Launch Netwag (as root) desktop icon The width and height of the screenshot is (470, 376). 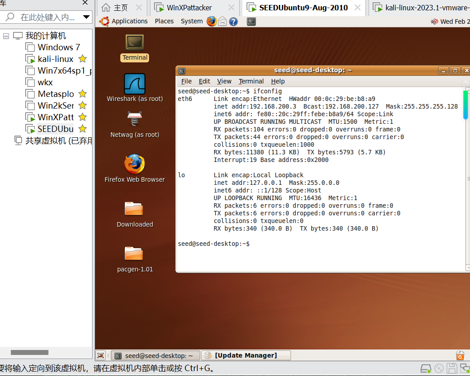(135, 124)
